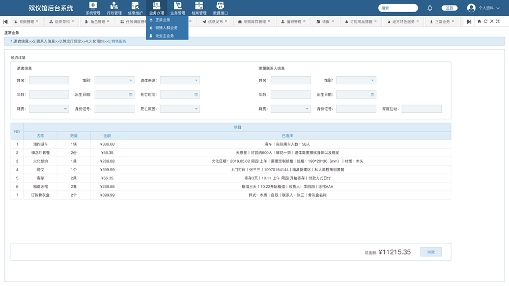This screenshot has height=286, width=509.
Task: Close the 权限管理 tab
Action: pyautogui.click(x=38, y=21)
